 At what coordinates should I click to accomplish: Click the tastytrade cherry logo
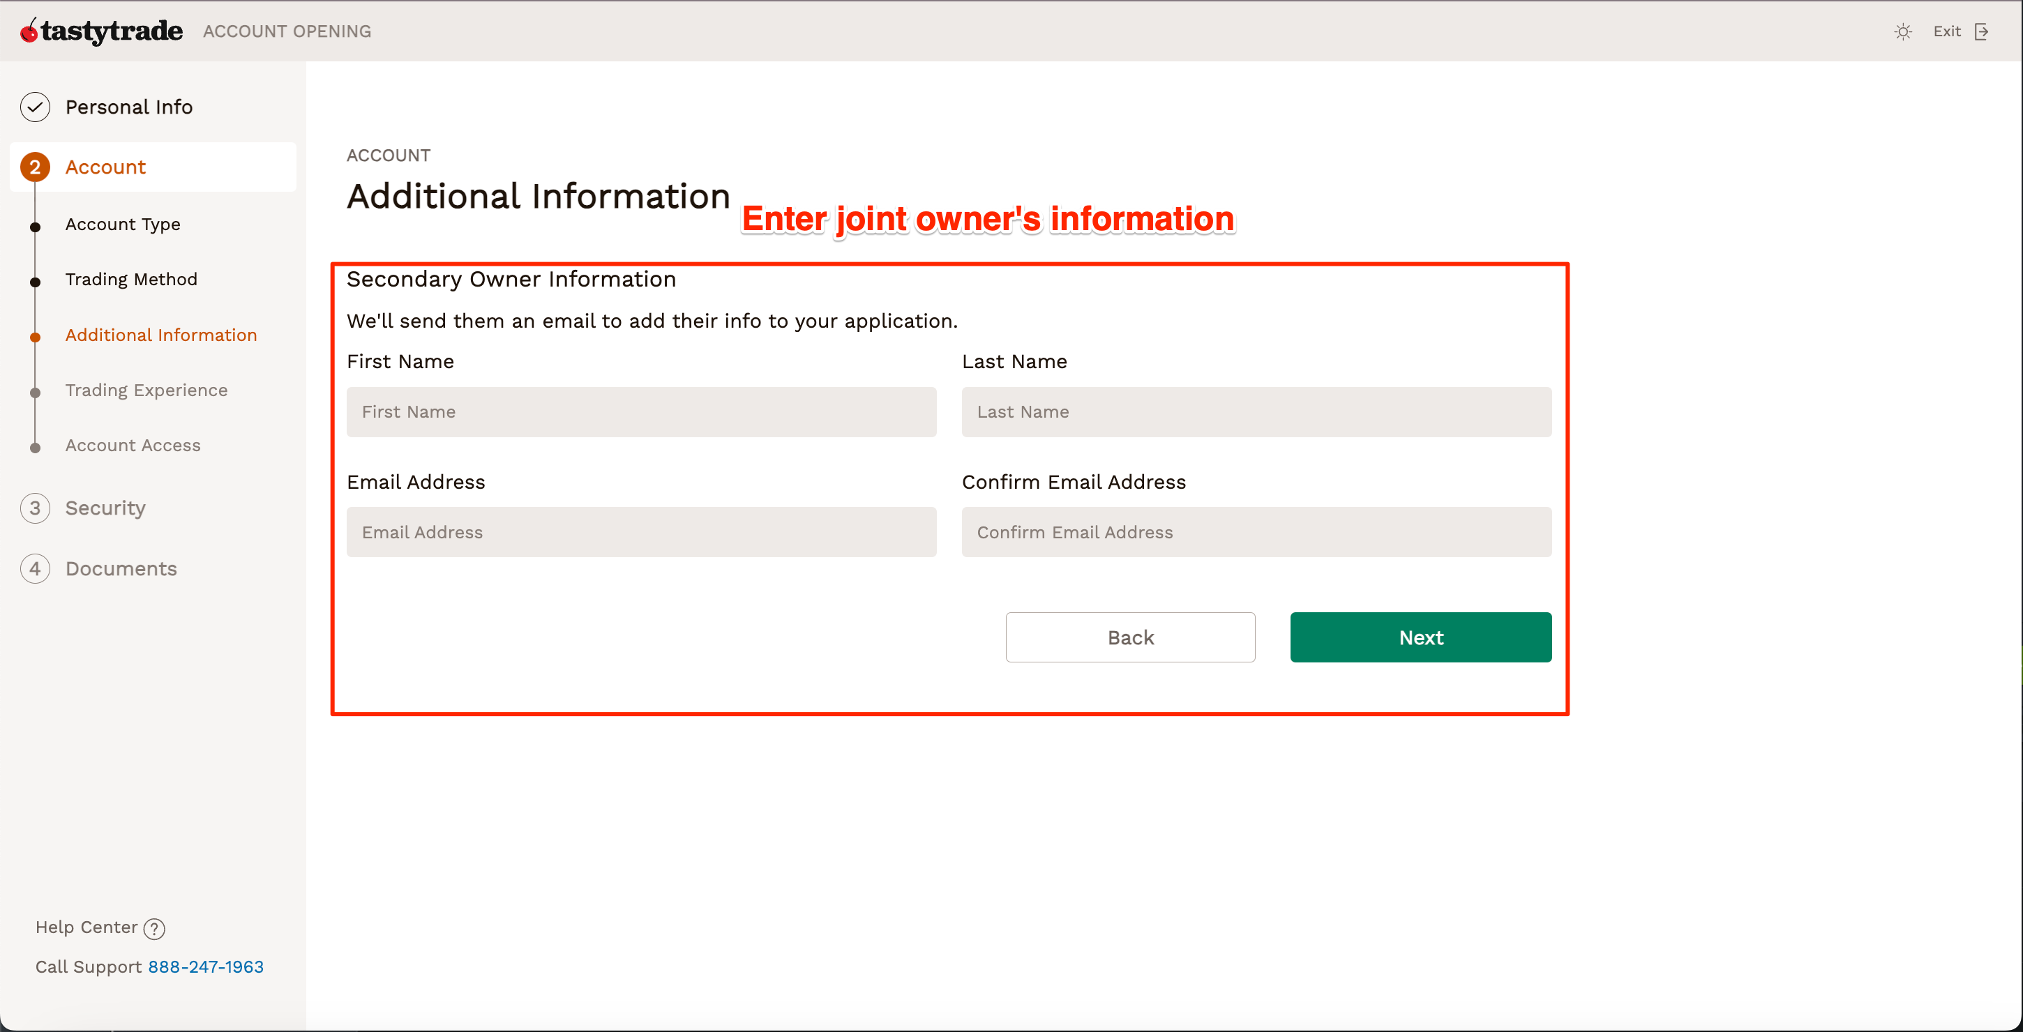pos(29,31)
